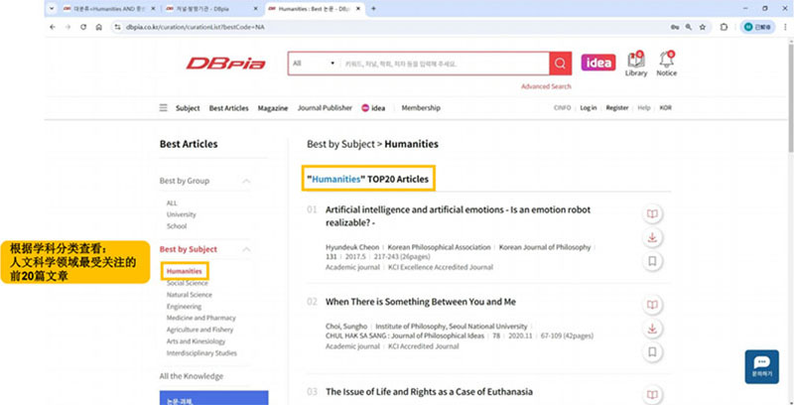Go to browser home page

point(98,28)
